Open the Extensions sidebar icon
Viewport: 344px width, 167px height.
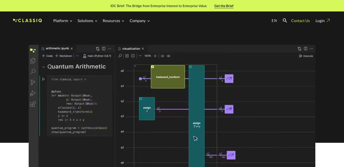coord(33,104)
